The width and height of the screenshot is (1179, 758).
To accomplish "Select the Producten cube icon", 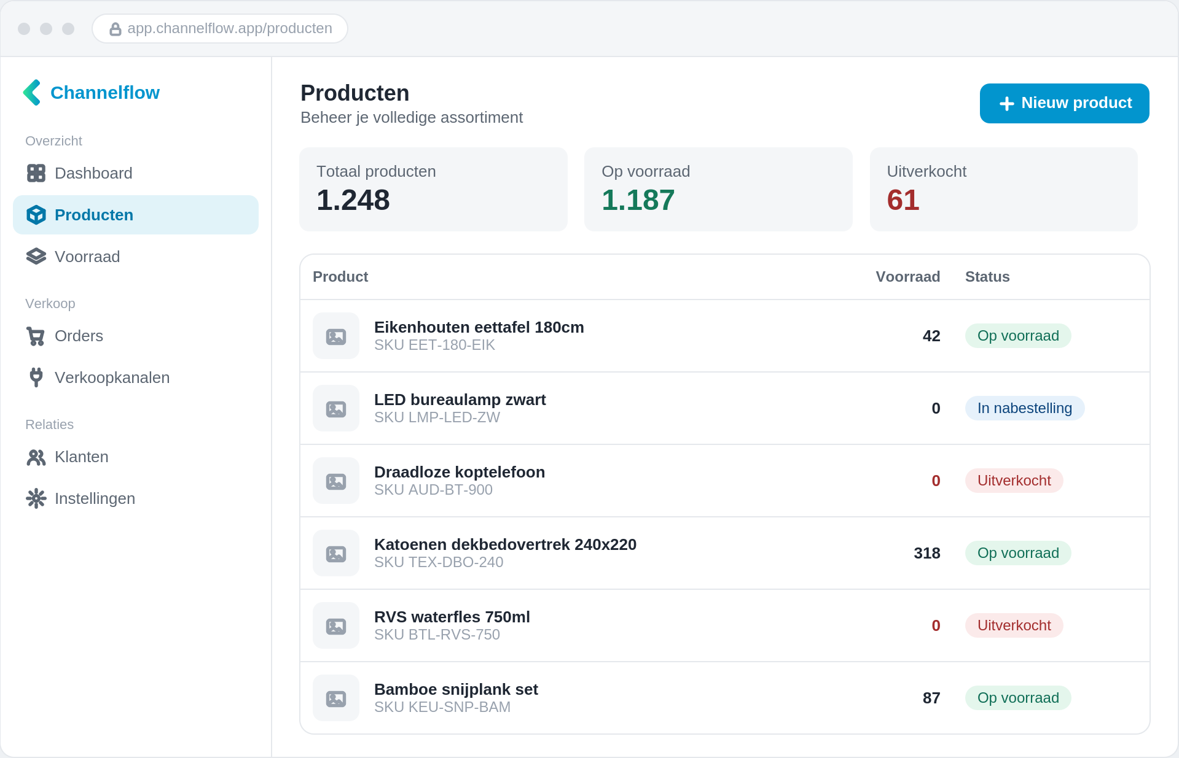I will click(36, 215).
